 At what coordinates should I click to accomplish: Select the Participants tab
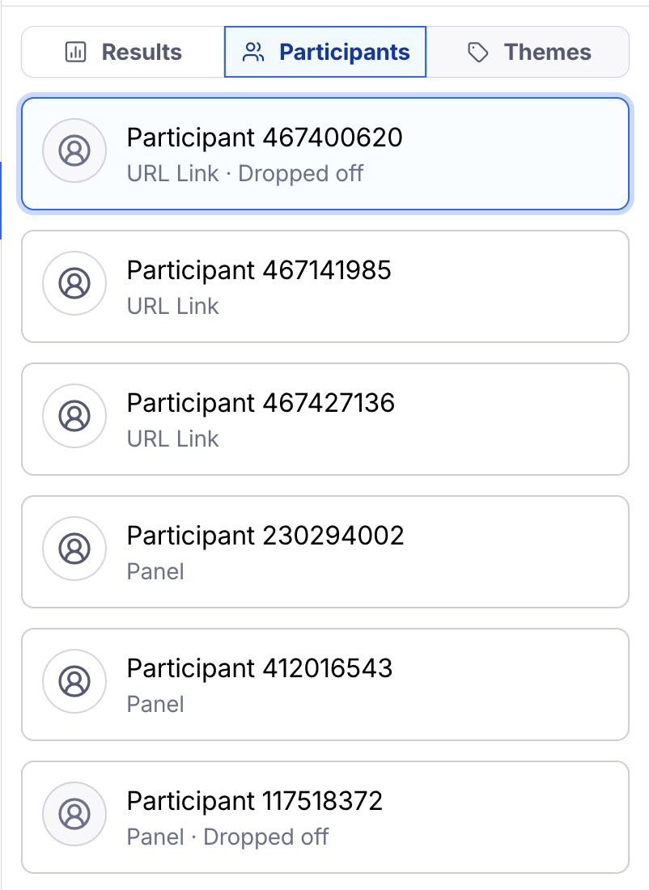pos(326,53)
